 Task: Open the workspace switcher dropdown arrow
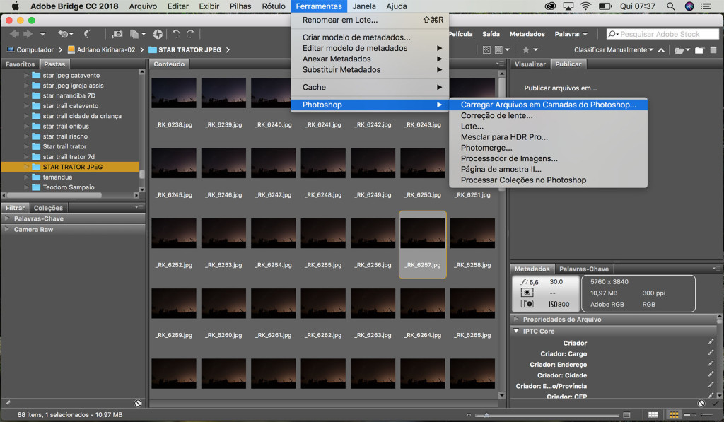click(585, 34)
